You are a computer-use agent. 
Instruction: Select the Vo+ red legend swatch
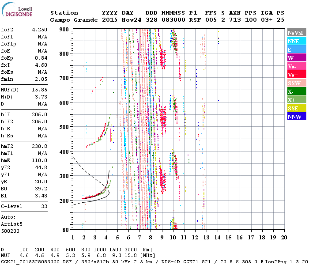pyautogui.click(x=297, y=75)
